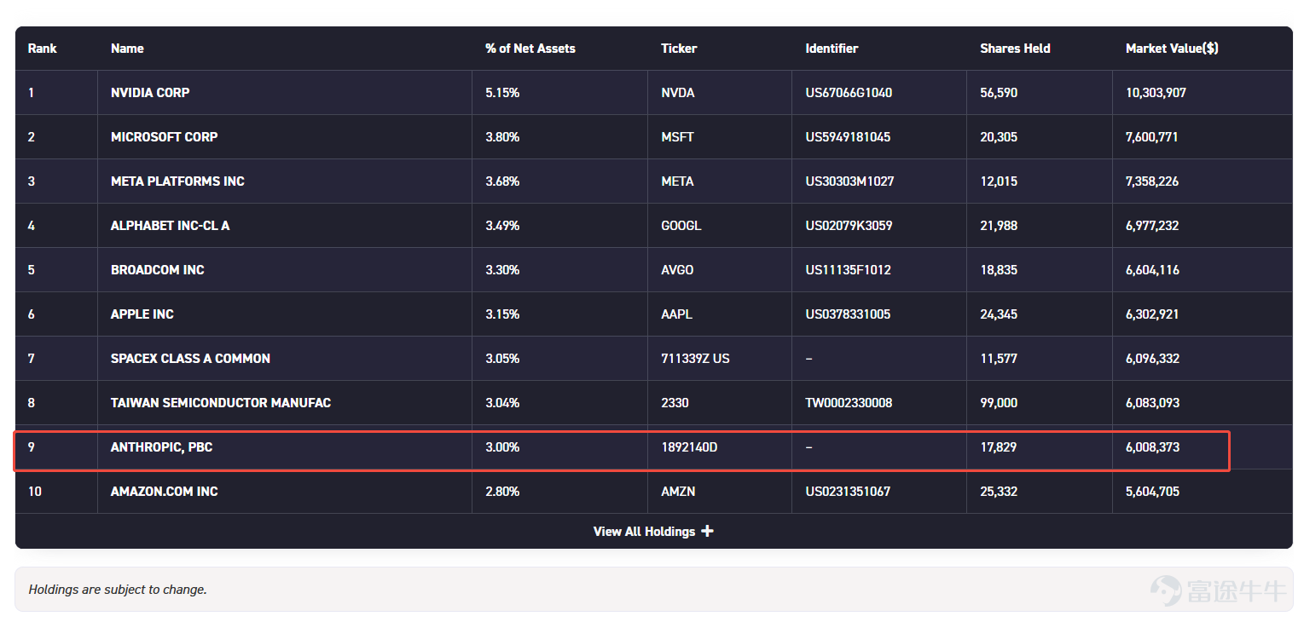
Task: Click the plus icon beside View All Holdings
Action: pyautogui.click(x=707, y=531)
